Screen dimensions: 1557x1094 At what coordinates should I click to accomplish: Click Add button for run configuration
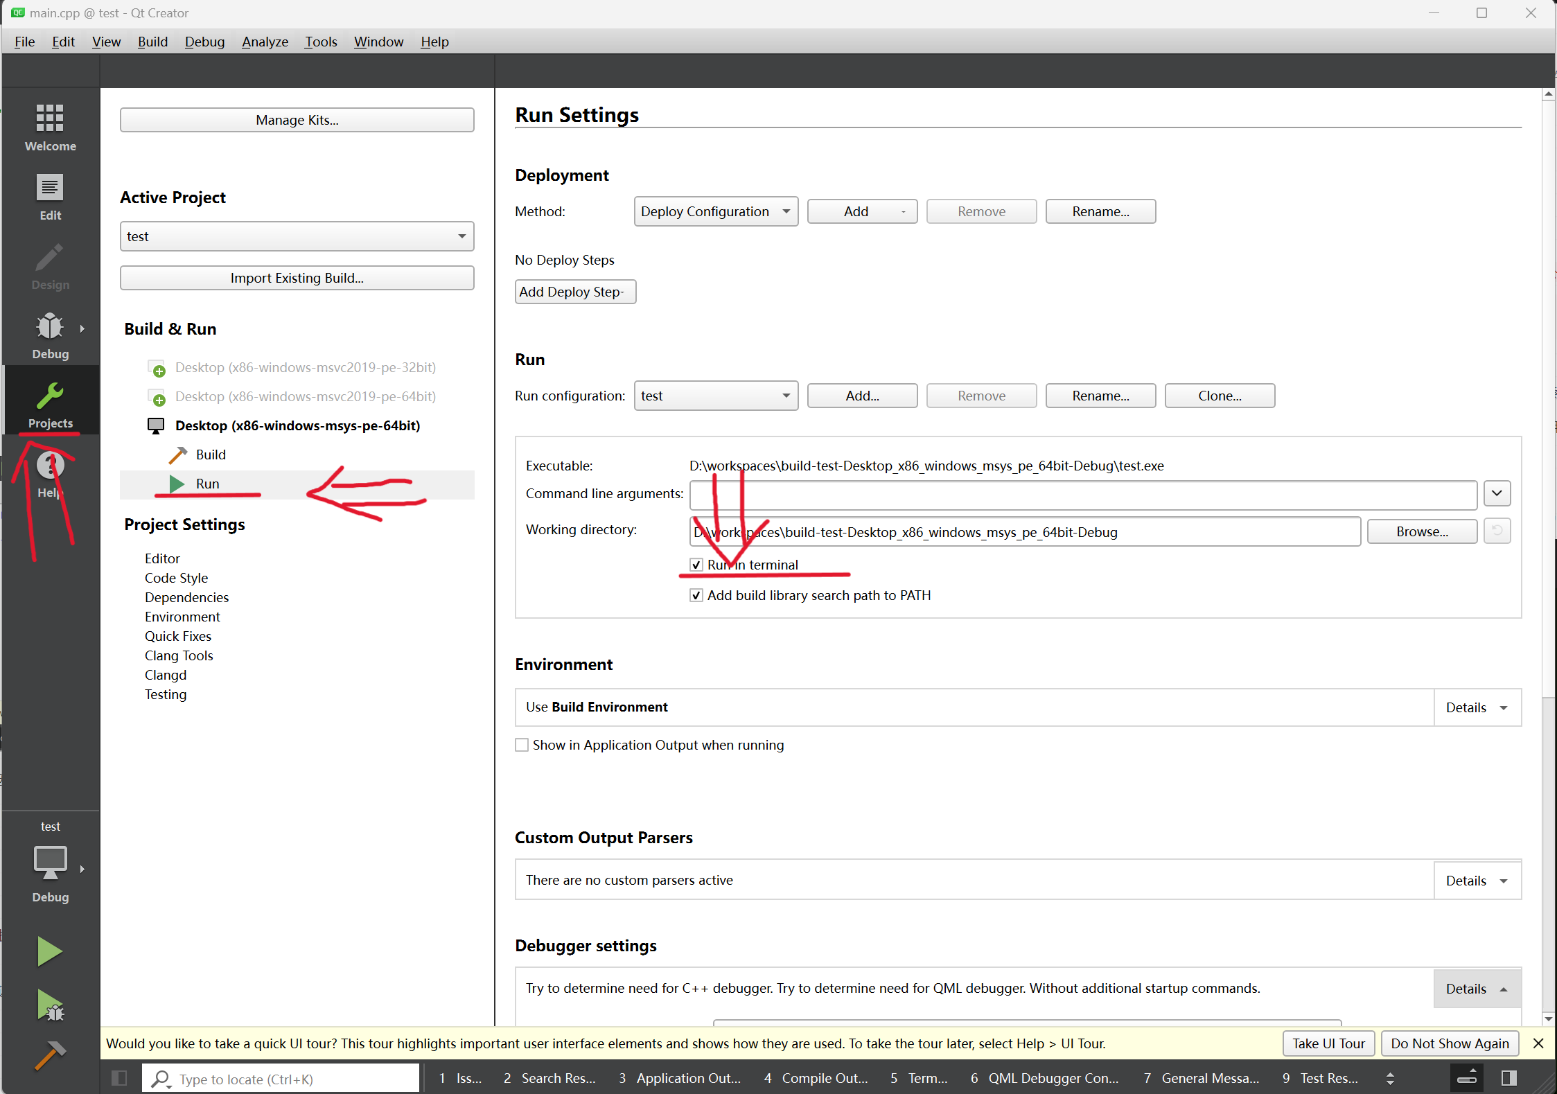[x=862, y=396]
